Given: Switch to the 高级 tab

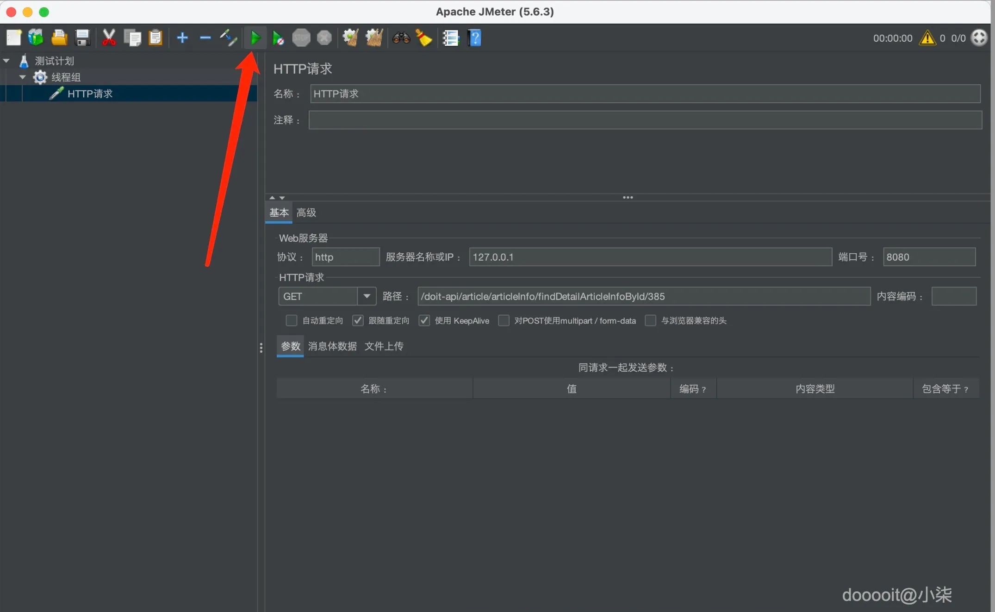Looking at the screenshot, I should point(306,212).
